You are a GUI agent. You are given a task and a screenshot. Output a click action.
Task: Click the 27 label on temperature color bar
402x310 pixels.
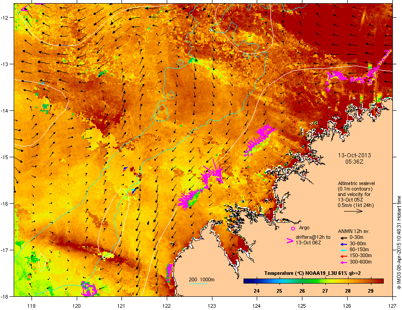tap(325, 291)
